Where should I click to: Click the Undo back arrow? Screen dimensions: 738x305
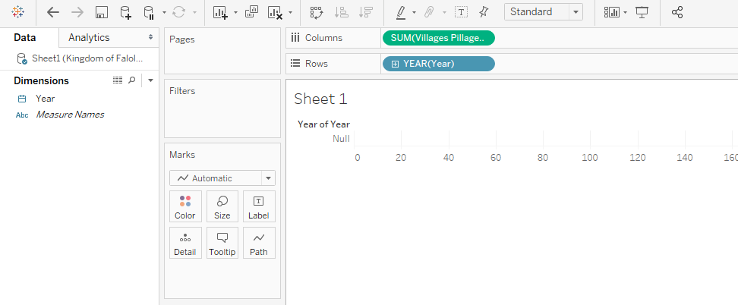click(x=52, y=12)
